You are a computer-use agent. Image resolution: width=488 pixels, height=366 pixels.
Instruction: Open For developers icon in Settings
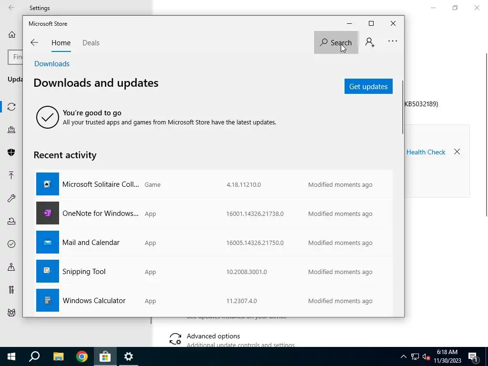click(x=11, y=290)
